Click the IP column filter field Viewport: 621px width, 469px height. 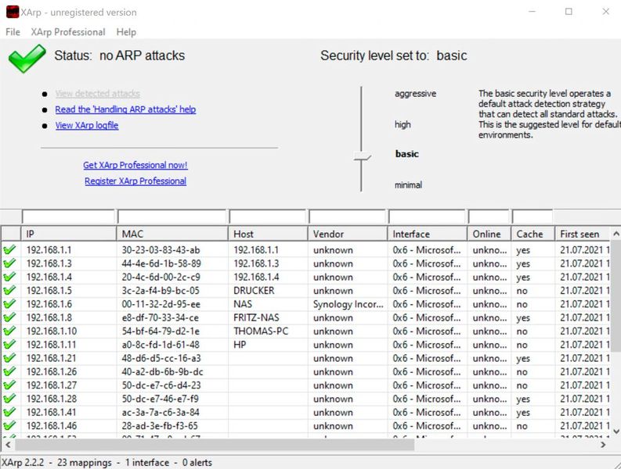[69, 217]
